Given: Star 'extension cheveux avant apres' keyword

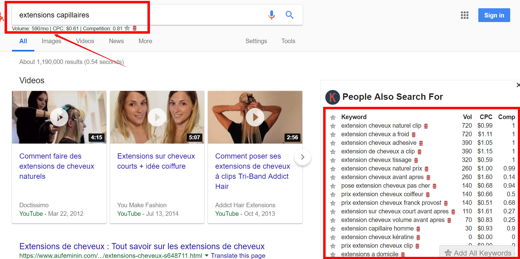Looking at the screenshot, I should click(x=333, y=177).
